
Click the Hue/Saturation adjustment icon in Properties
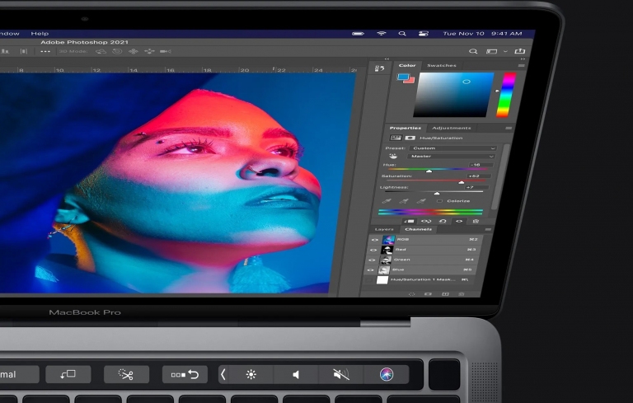click(396, 138)
